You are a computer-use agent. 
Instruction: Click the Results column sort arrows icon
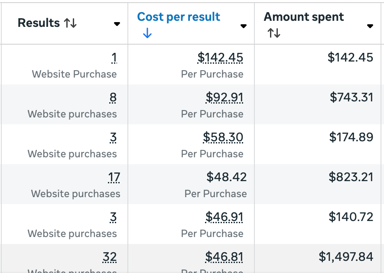tap(70, 23)
